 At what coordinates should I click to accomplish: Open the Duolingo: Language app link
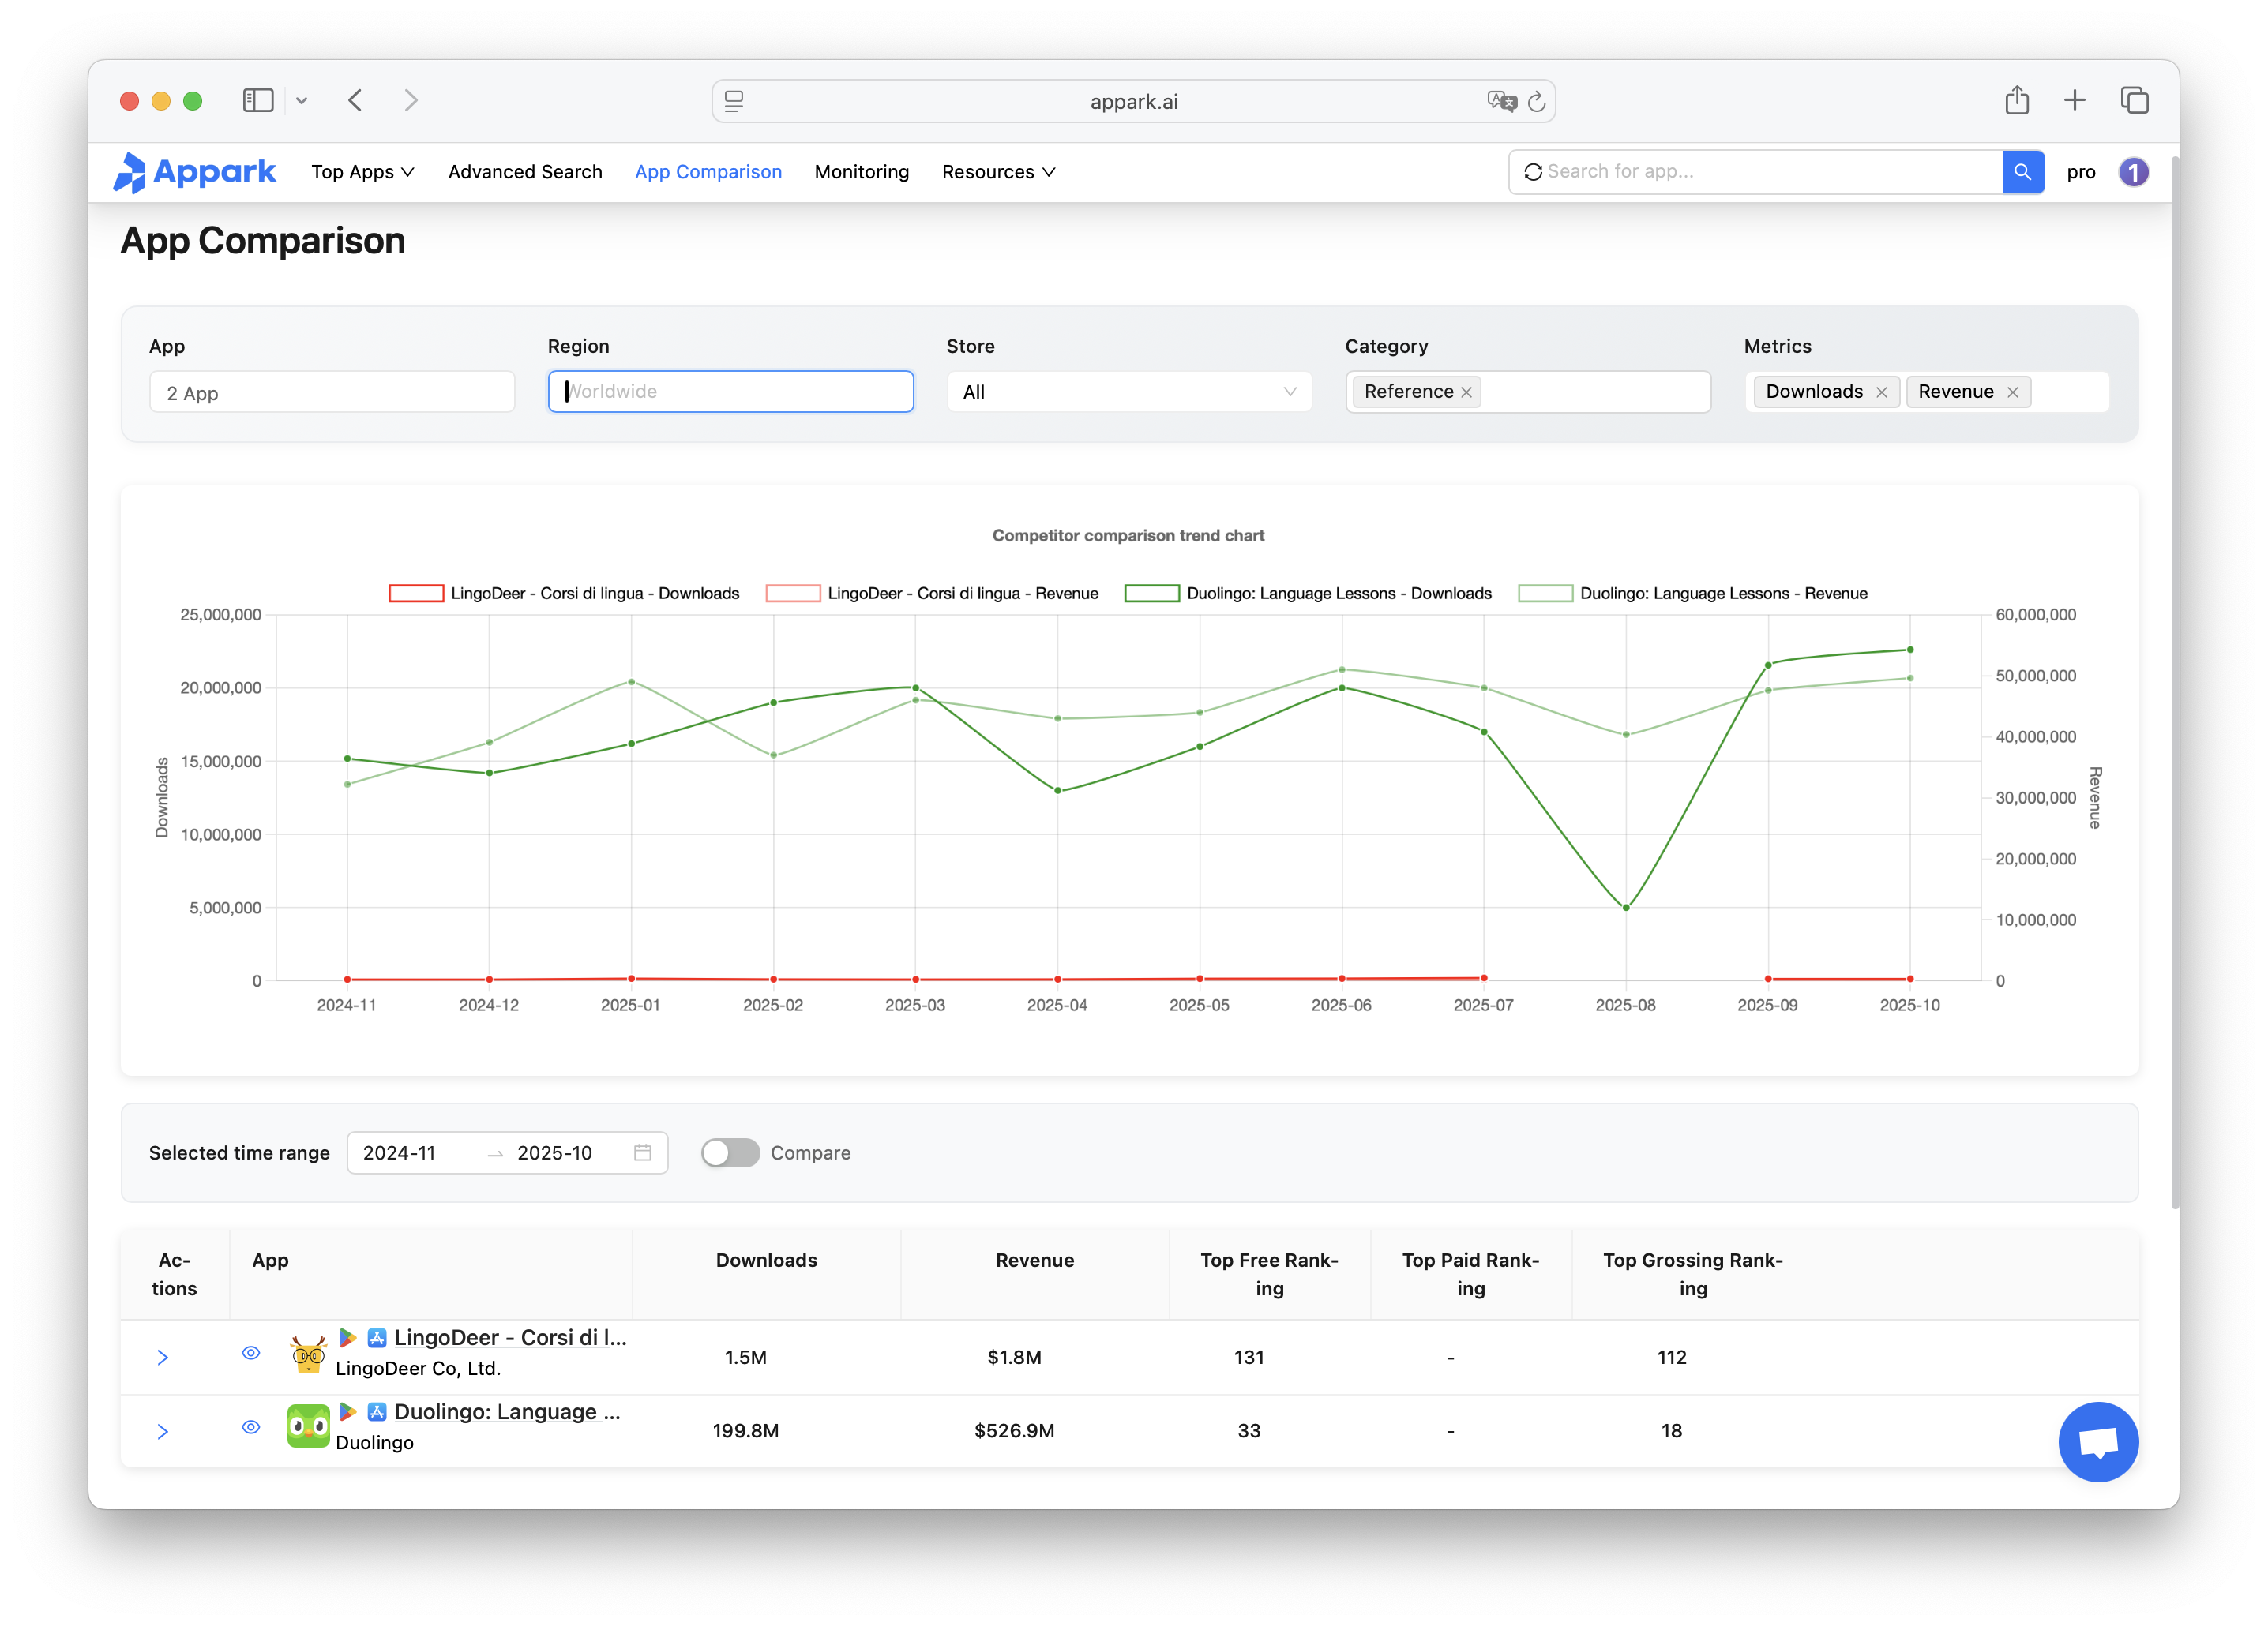pyautogui.click(x=507, y=1411)
